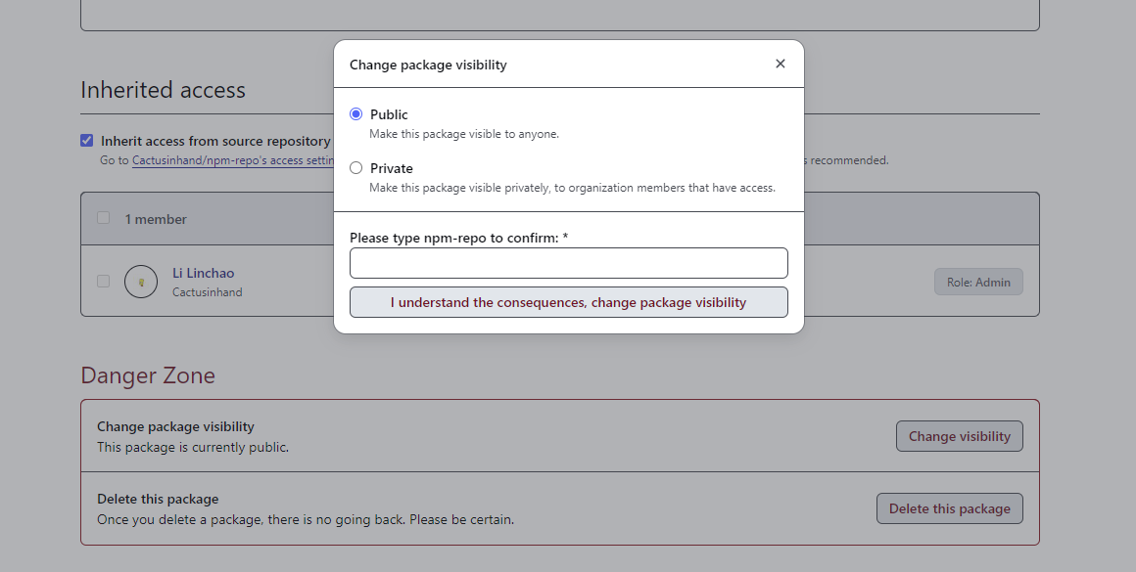Click the Delete this package button

pos(949,508)
